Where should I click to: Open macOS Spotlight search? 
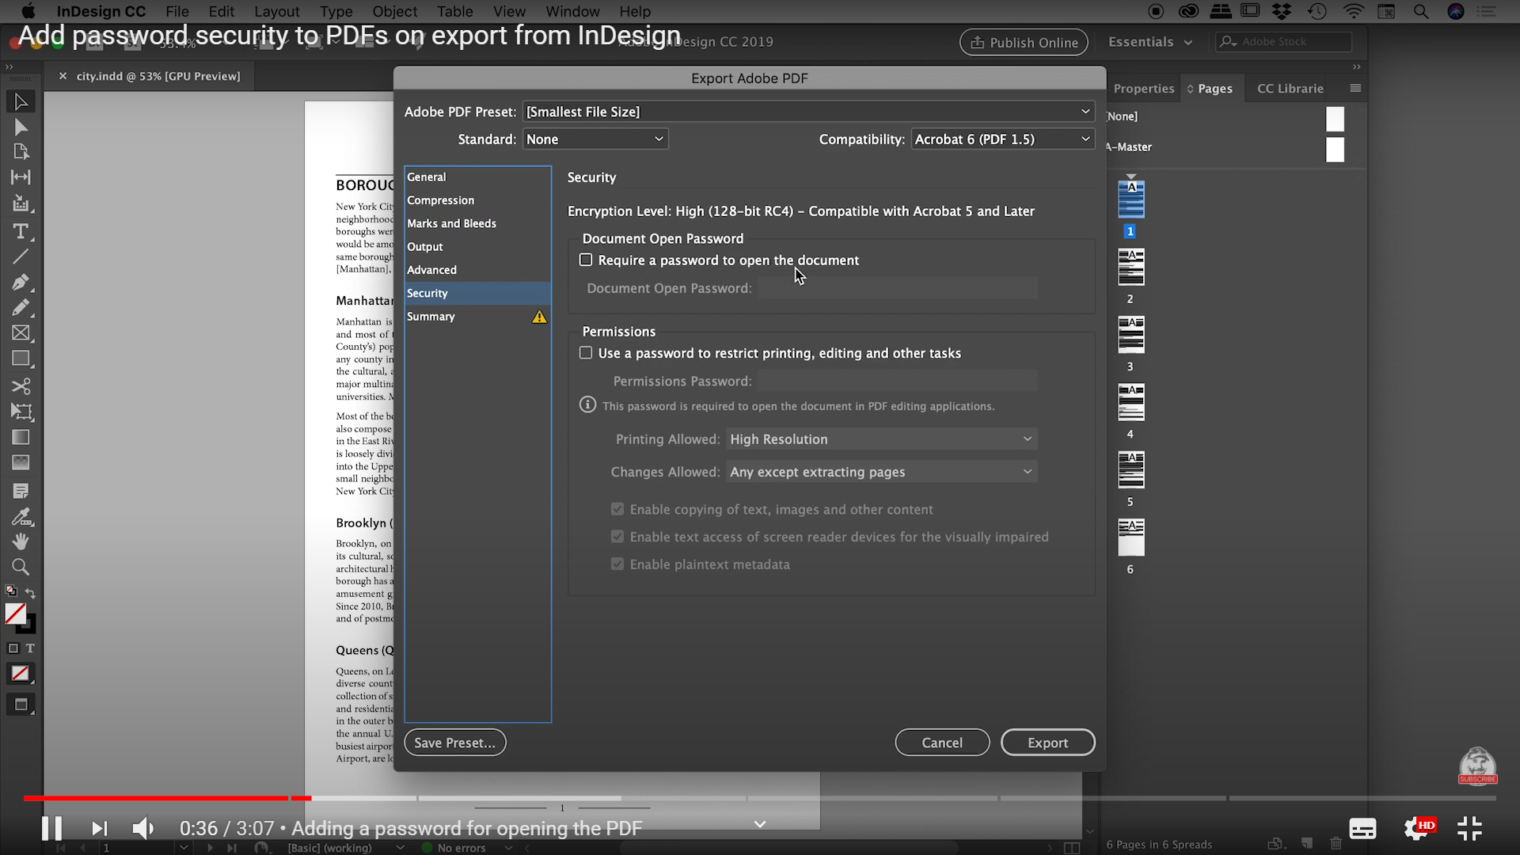pos(1421,11)
